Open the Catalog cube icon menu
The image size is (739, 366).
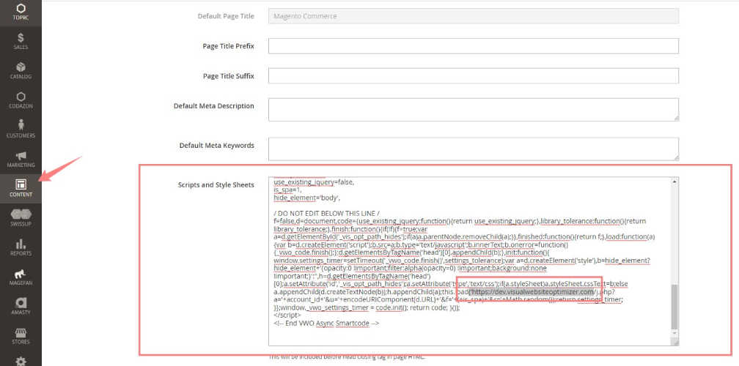[21, 70]
